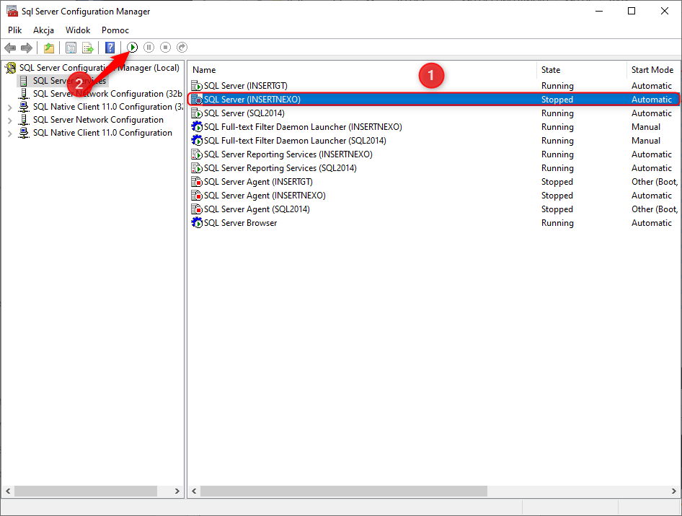Screen dimensions: 682x516
Task: Click the Manual start mode of Daemon Launcher (SQL2014)
Action: pos(646,141)
